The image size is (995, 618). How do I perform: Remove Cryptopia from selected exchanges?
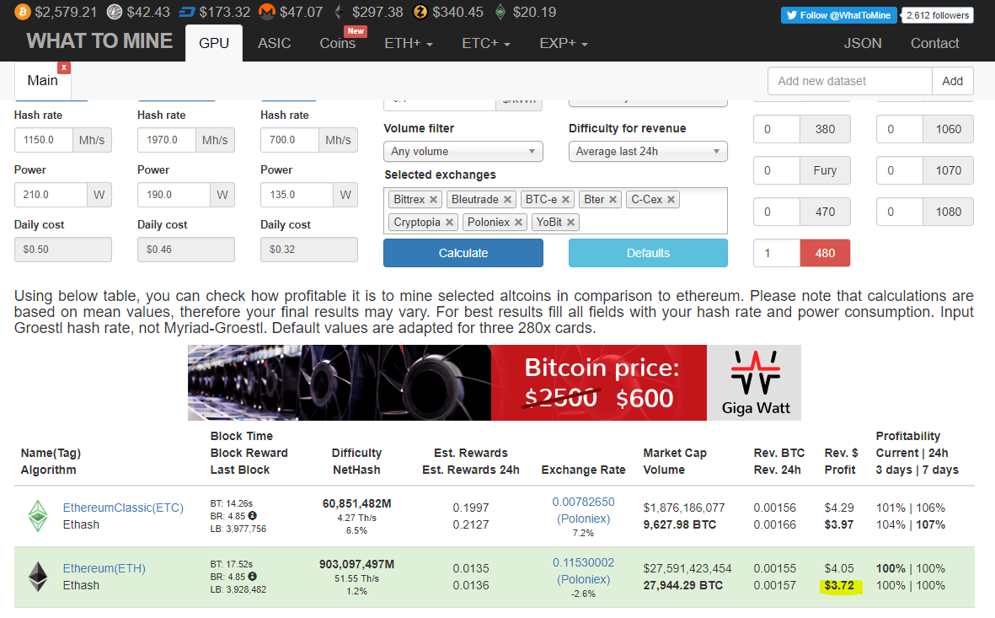pos(449,223)
